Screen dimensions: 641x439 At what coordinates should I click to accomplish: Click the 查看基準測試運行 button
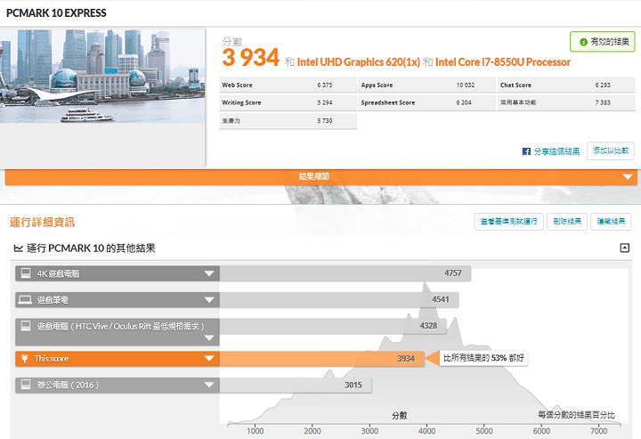[x=508, y=221]
